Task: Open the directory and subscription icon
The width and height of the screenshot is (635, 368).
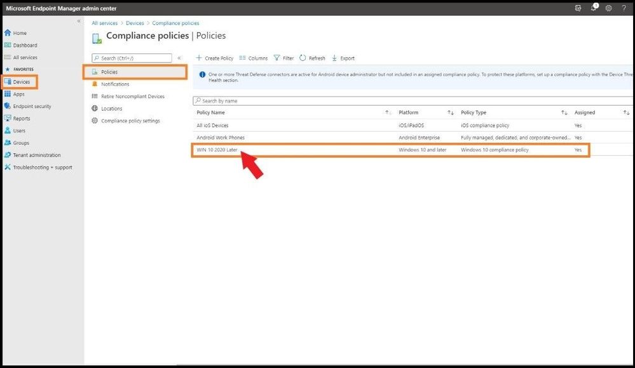Action: tap(578, 8)
